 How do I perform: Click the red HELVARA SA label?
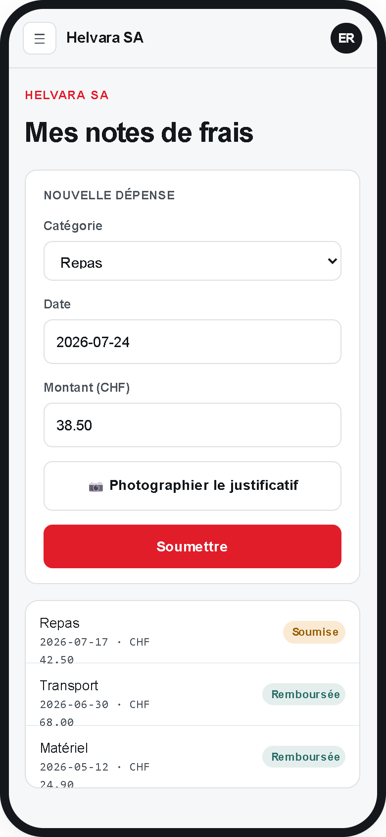point(67,95)
